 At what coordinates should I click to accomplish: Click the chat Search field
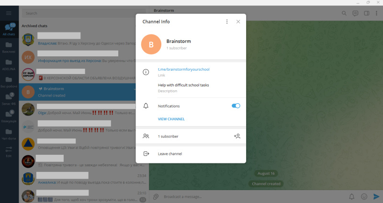pyautogui.click(x=83, y=13)
